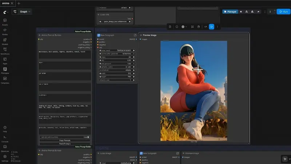This screenshot has height=164, width=291.
Task: Open the Nodes library sidebar
Action: [5, 32]
